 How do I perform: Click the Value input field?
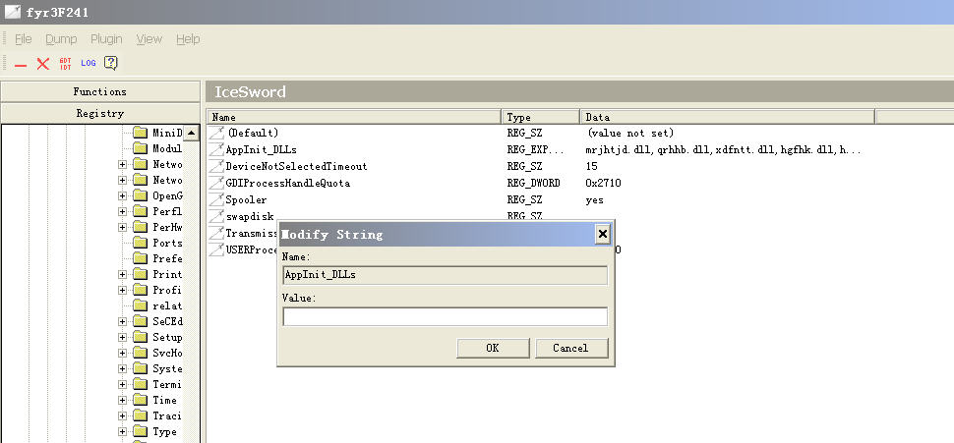pos(445,316)
